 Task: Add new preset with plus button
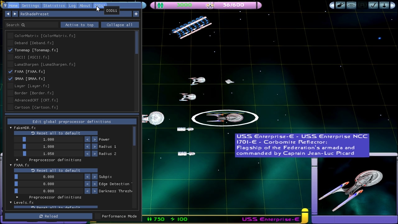[x=136, y=14]
